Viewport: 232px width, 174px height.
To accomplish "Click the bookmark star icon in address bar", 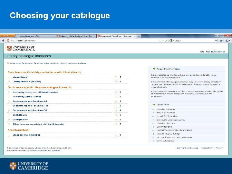I will click(160, 41).
